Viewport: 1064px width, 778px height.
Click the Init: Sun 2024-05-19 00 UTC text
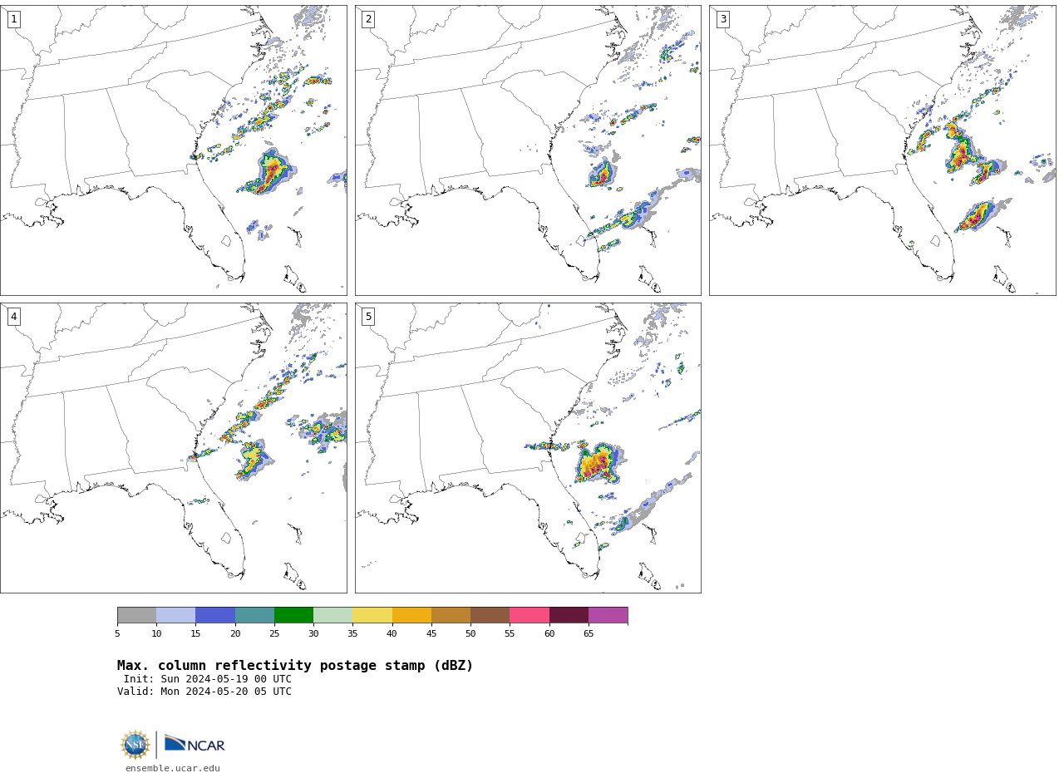[208, 679]
